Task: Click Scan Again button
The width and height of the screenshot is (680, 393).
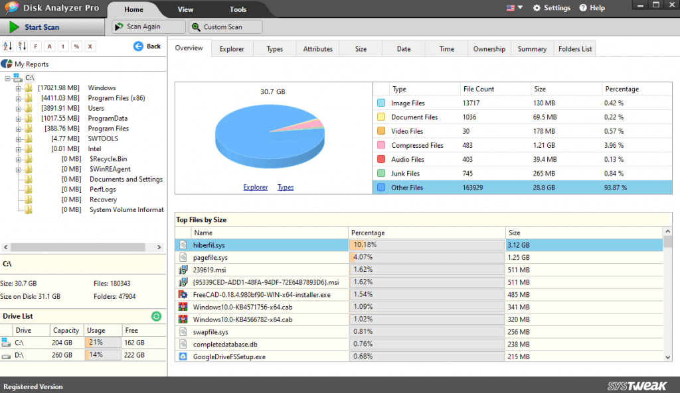Action: click(x=148, y=27)
